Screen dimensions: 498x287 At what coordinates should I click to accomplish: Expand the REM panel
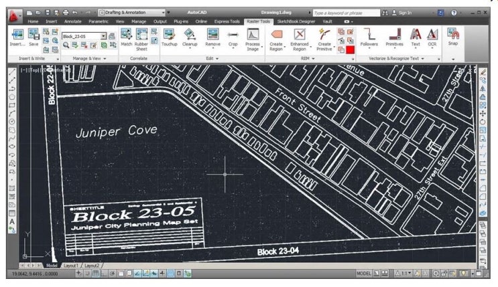(308, 59)
